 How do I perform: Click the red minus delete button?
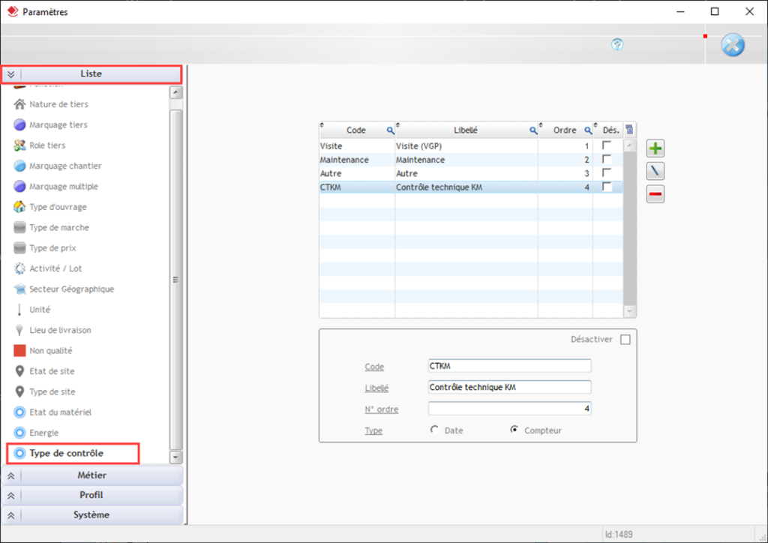(655, 195)
